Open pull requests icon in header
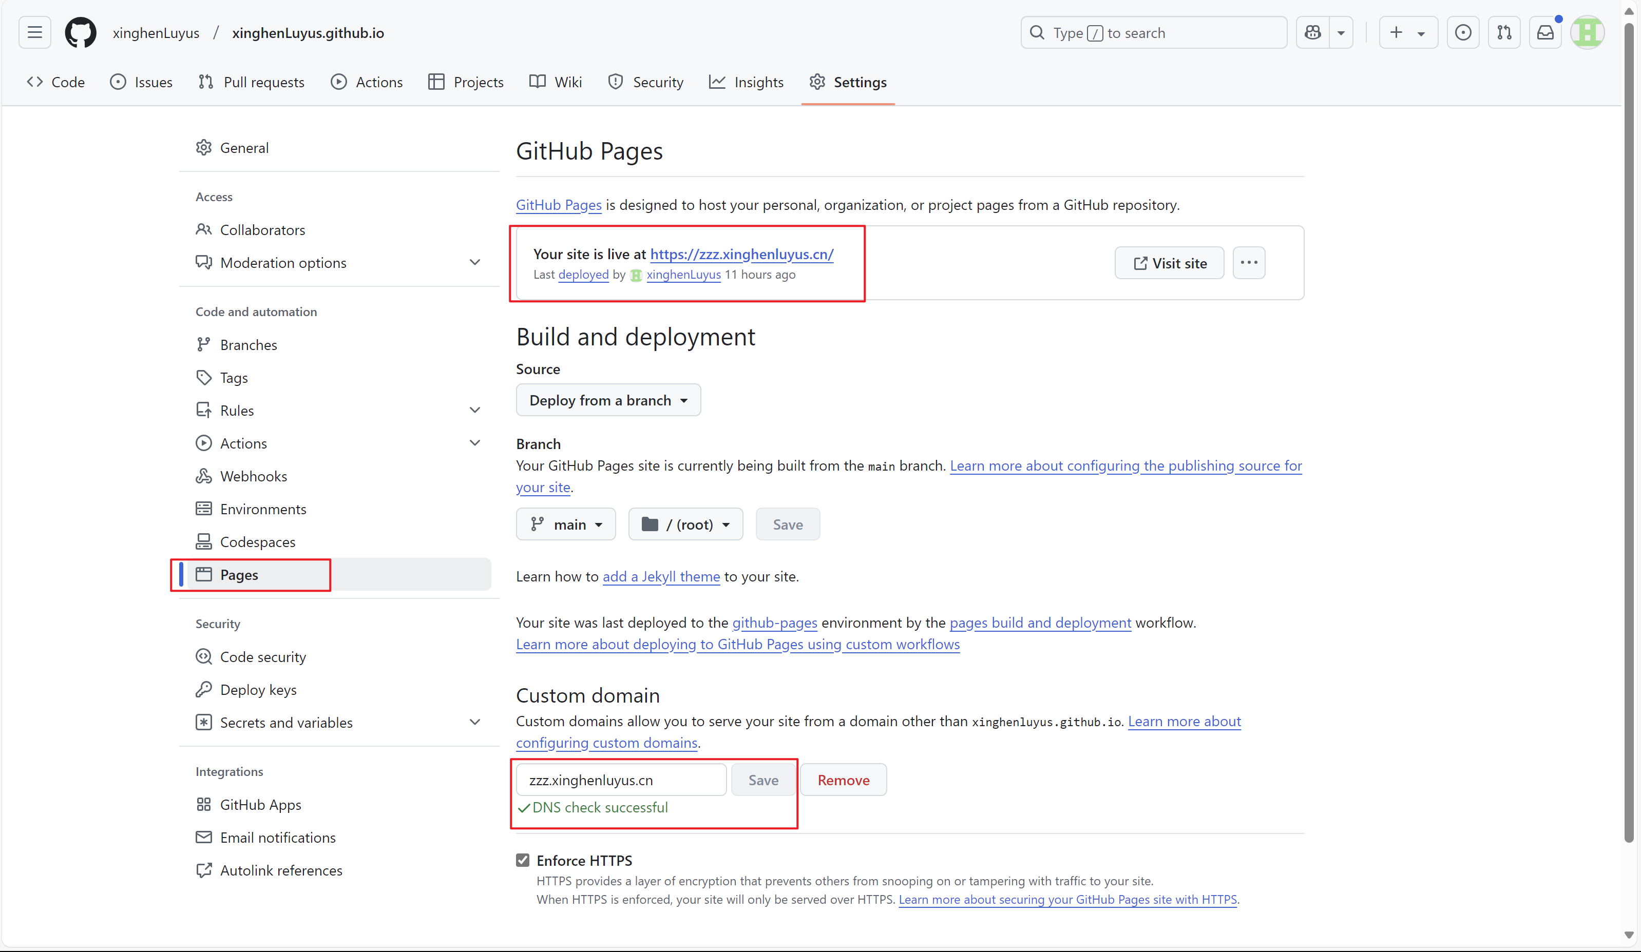This screenshot has height=952, width=1641. pyautogui.click(x=1503, y=32)
